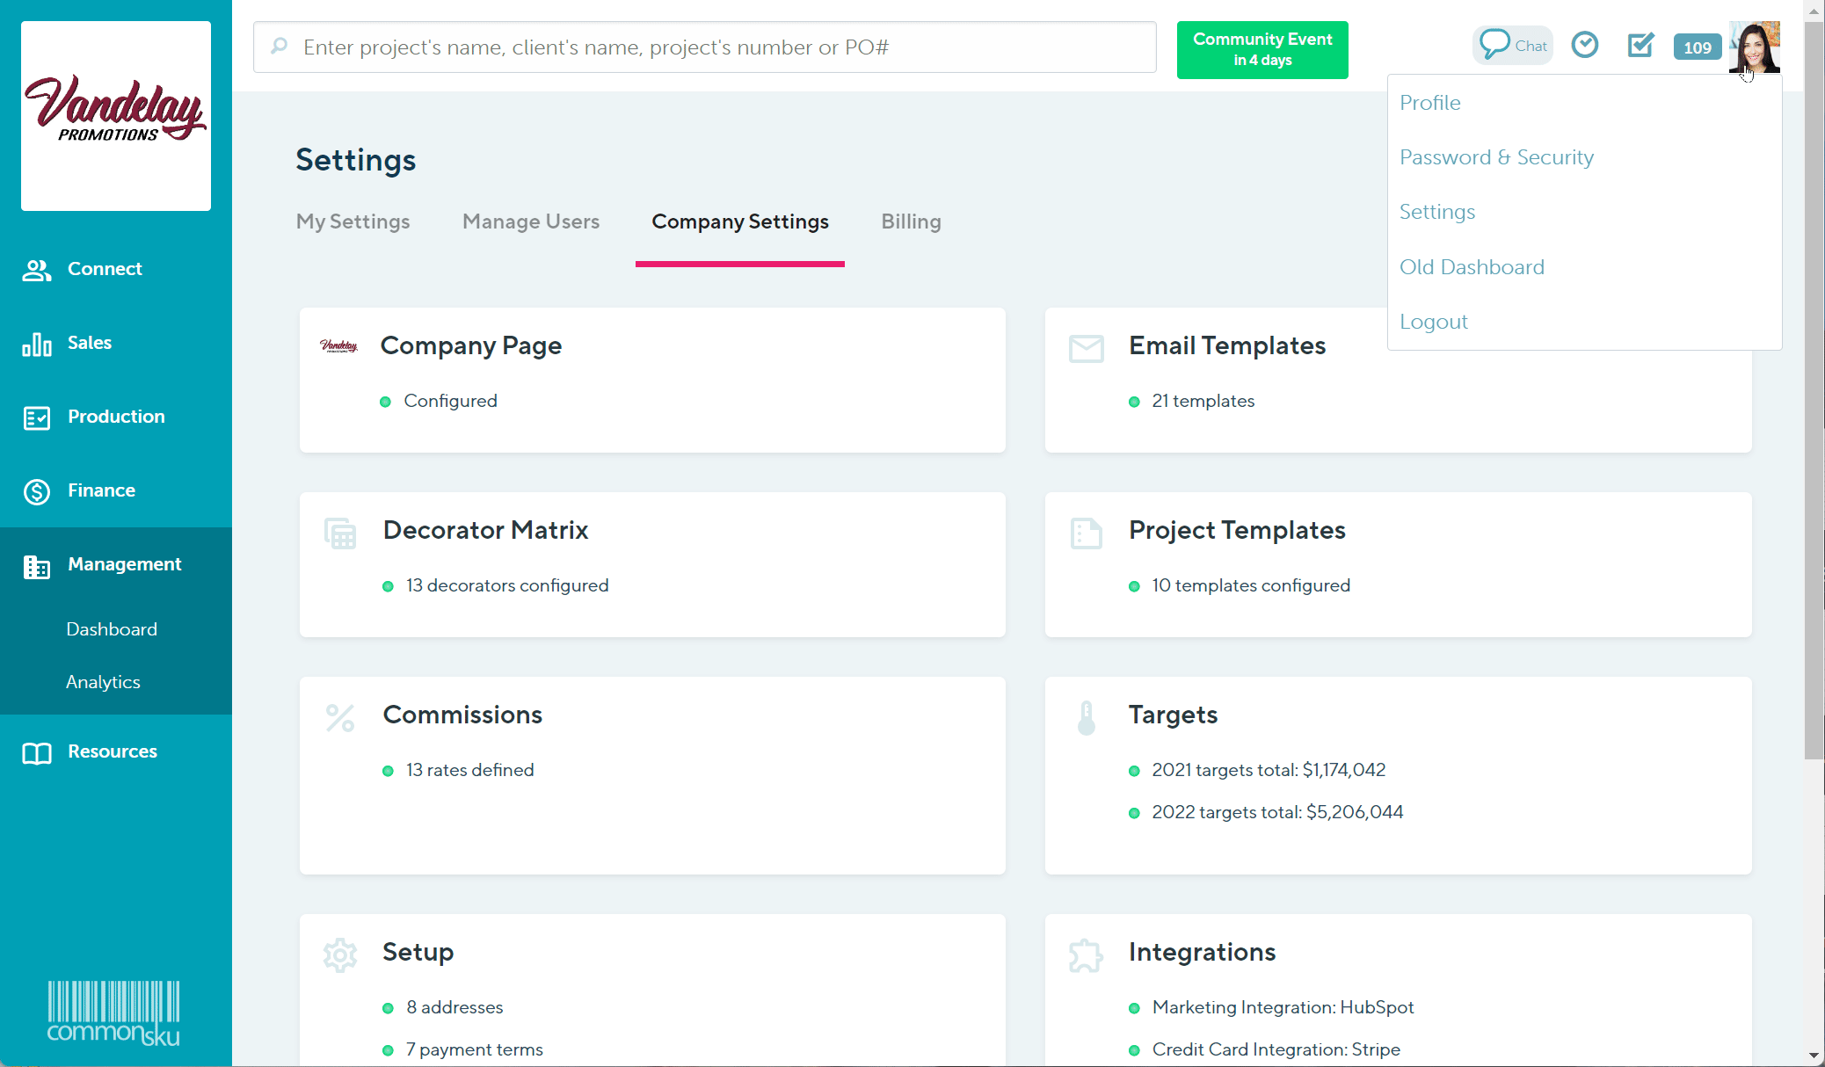Select the Manage Users tab
The height and width of the screenshot is (1067, 1825).
click(x=530, y=221)
